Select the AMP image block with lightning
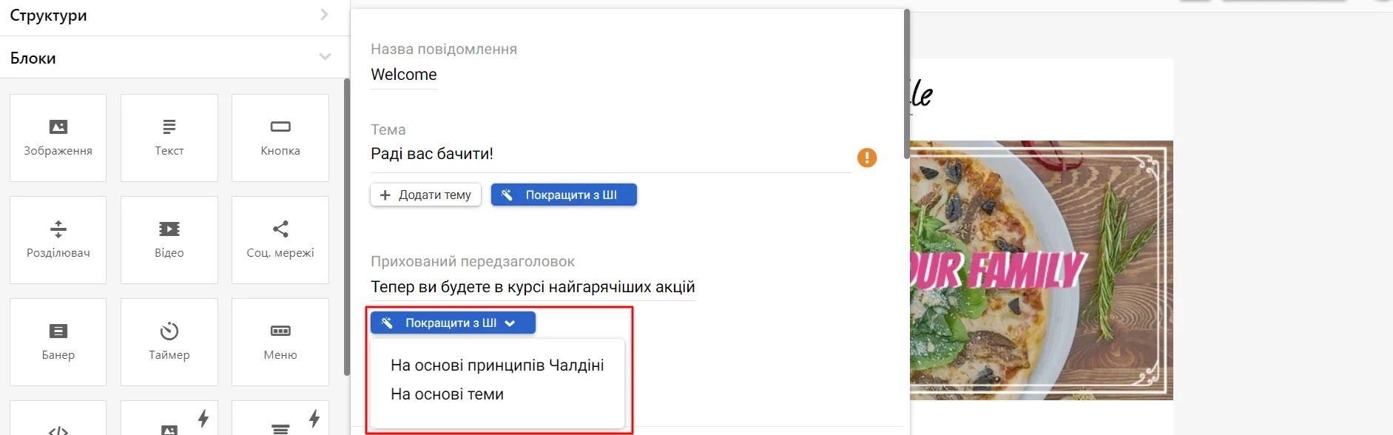The height and width of the screenshot is (435, 1393). [x=169, y=419]
